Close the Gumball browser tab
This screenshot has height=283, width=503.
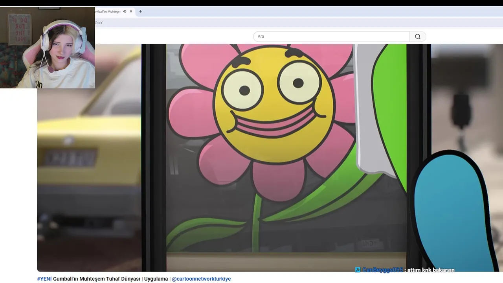pos(131,11)
